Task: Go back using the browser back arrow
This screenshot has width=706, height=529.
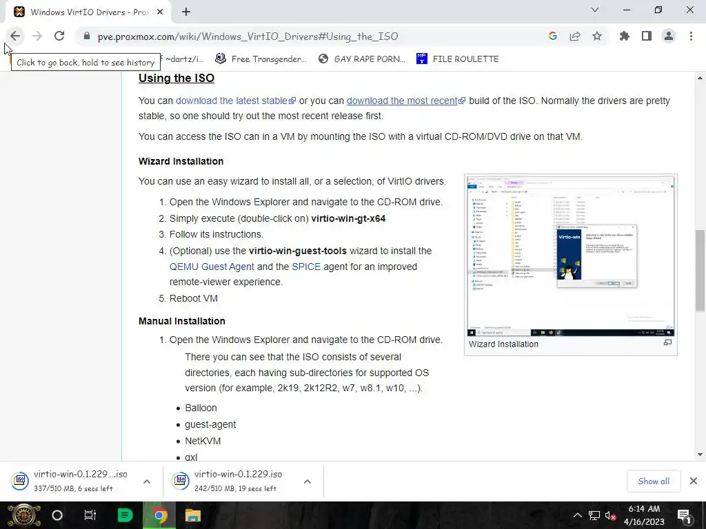Action: click(15, 36)
